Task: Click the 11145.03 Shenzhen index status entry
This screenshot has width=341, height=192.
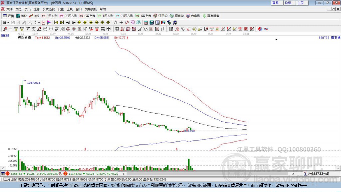Action: [x=91, y=173]
